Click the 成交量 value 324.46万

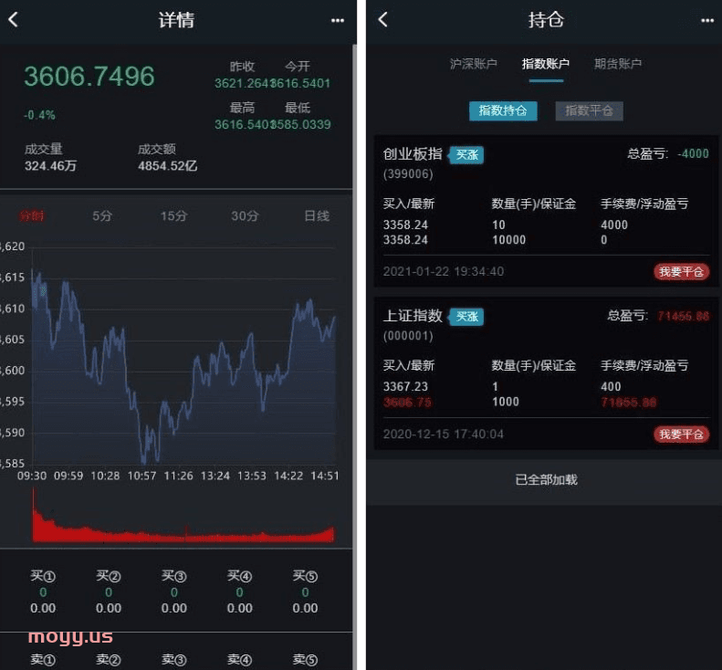point(50,166)
